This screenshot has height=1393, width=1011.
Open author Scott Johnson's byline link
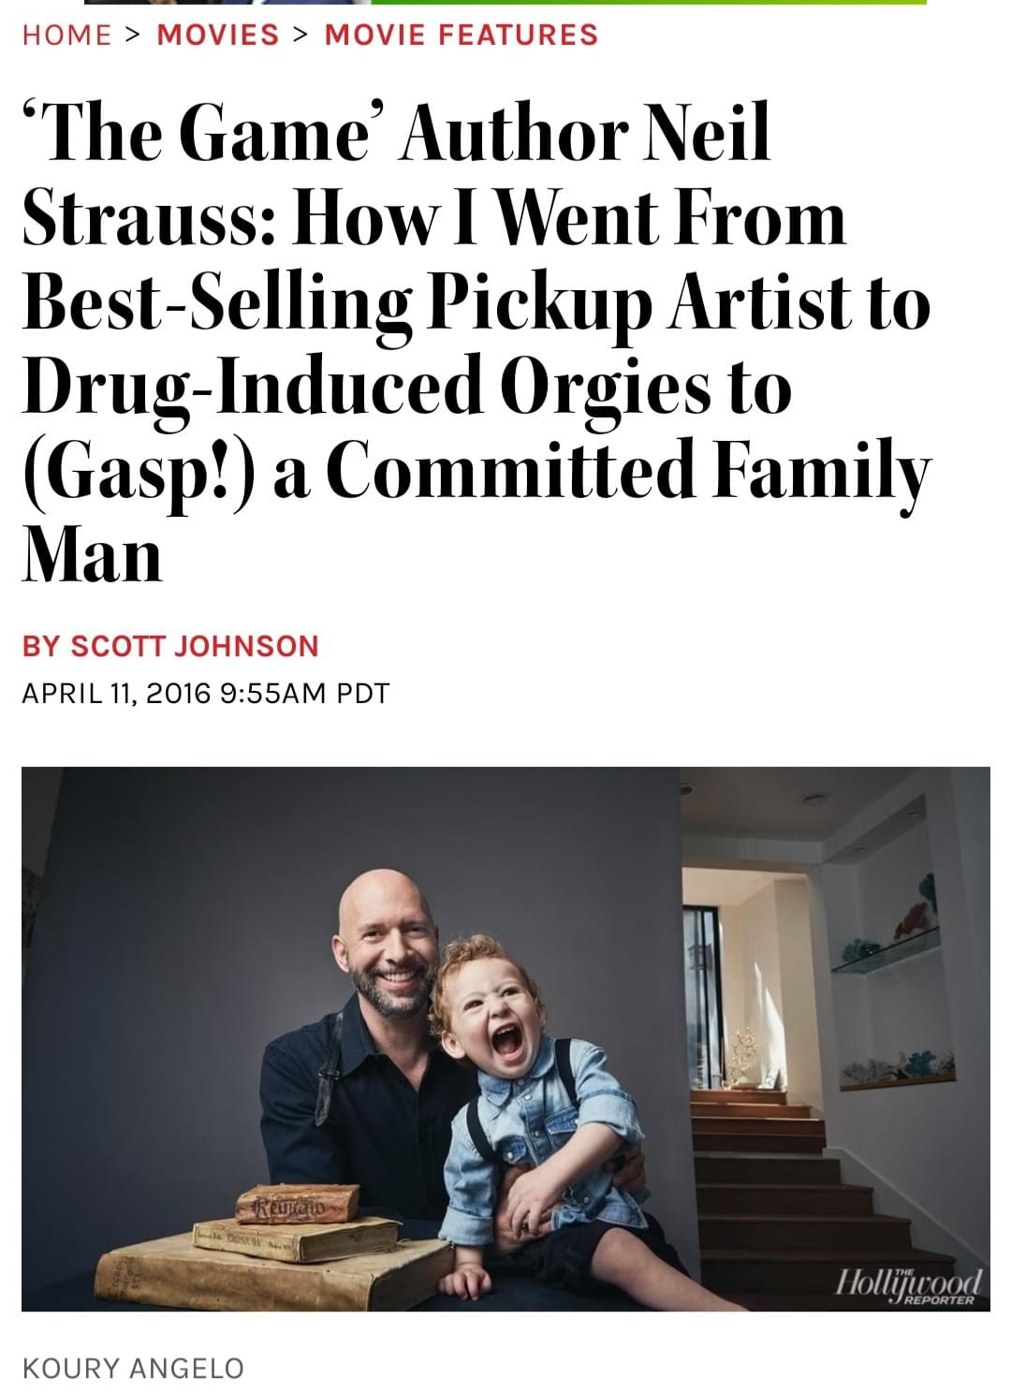coord(170,646)
